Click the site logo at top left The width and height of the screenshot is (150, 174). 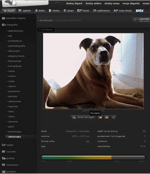(25, 3)
